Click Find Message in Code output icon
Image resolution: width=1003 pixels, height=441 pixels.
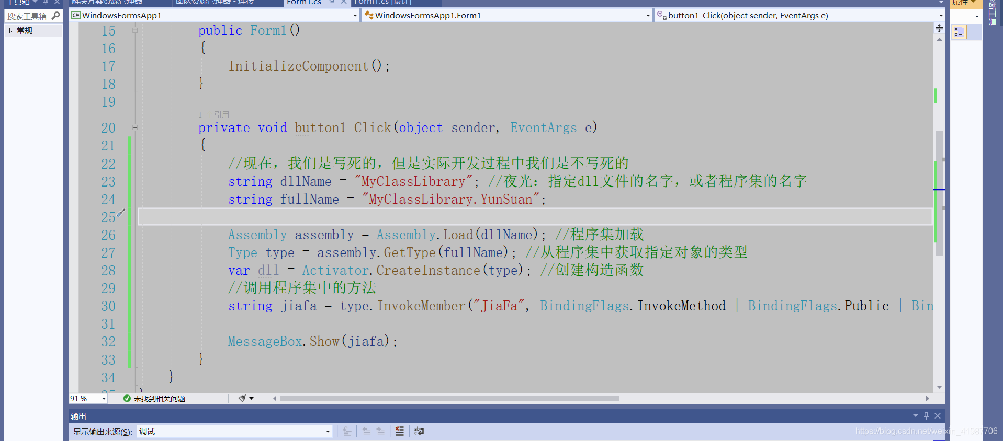(x=347, y=431)
